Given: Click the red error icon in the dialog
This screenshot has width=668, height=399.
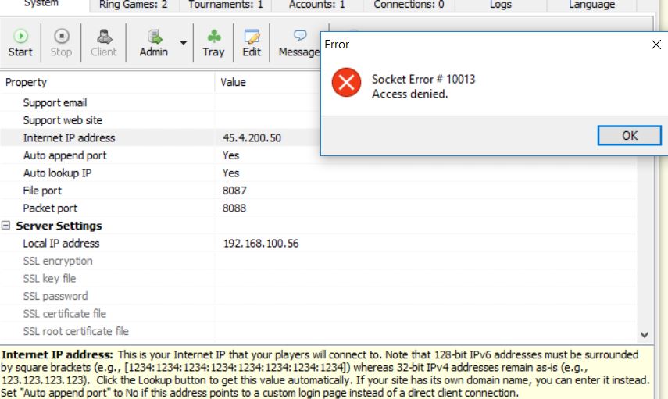Looking at the screenshot, I should [346, 82].
